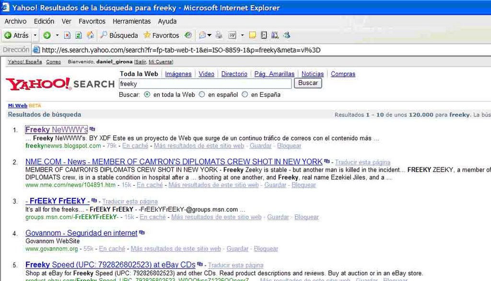The height and width of the screenshot is (281, 491).
Task: Refresh the current page
Action: 79,35
